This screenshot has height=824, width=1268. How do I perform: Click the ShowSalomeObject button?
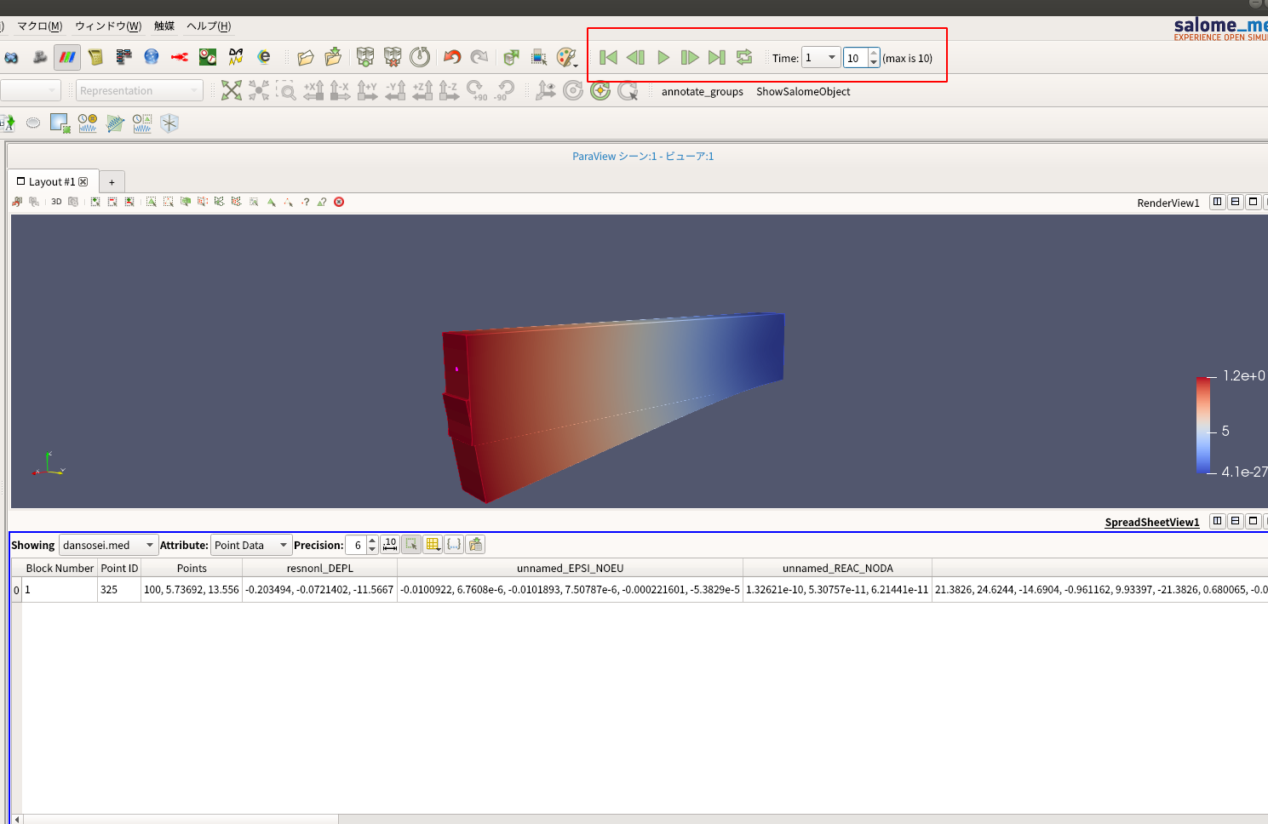tap(803, 91)
